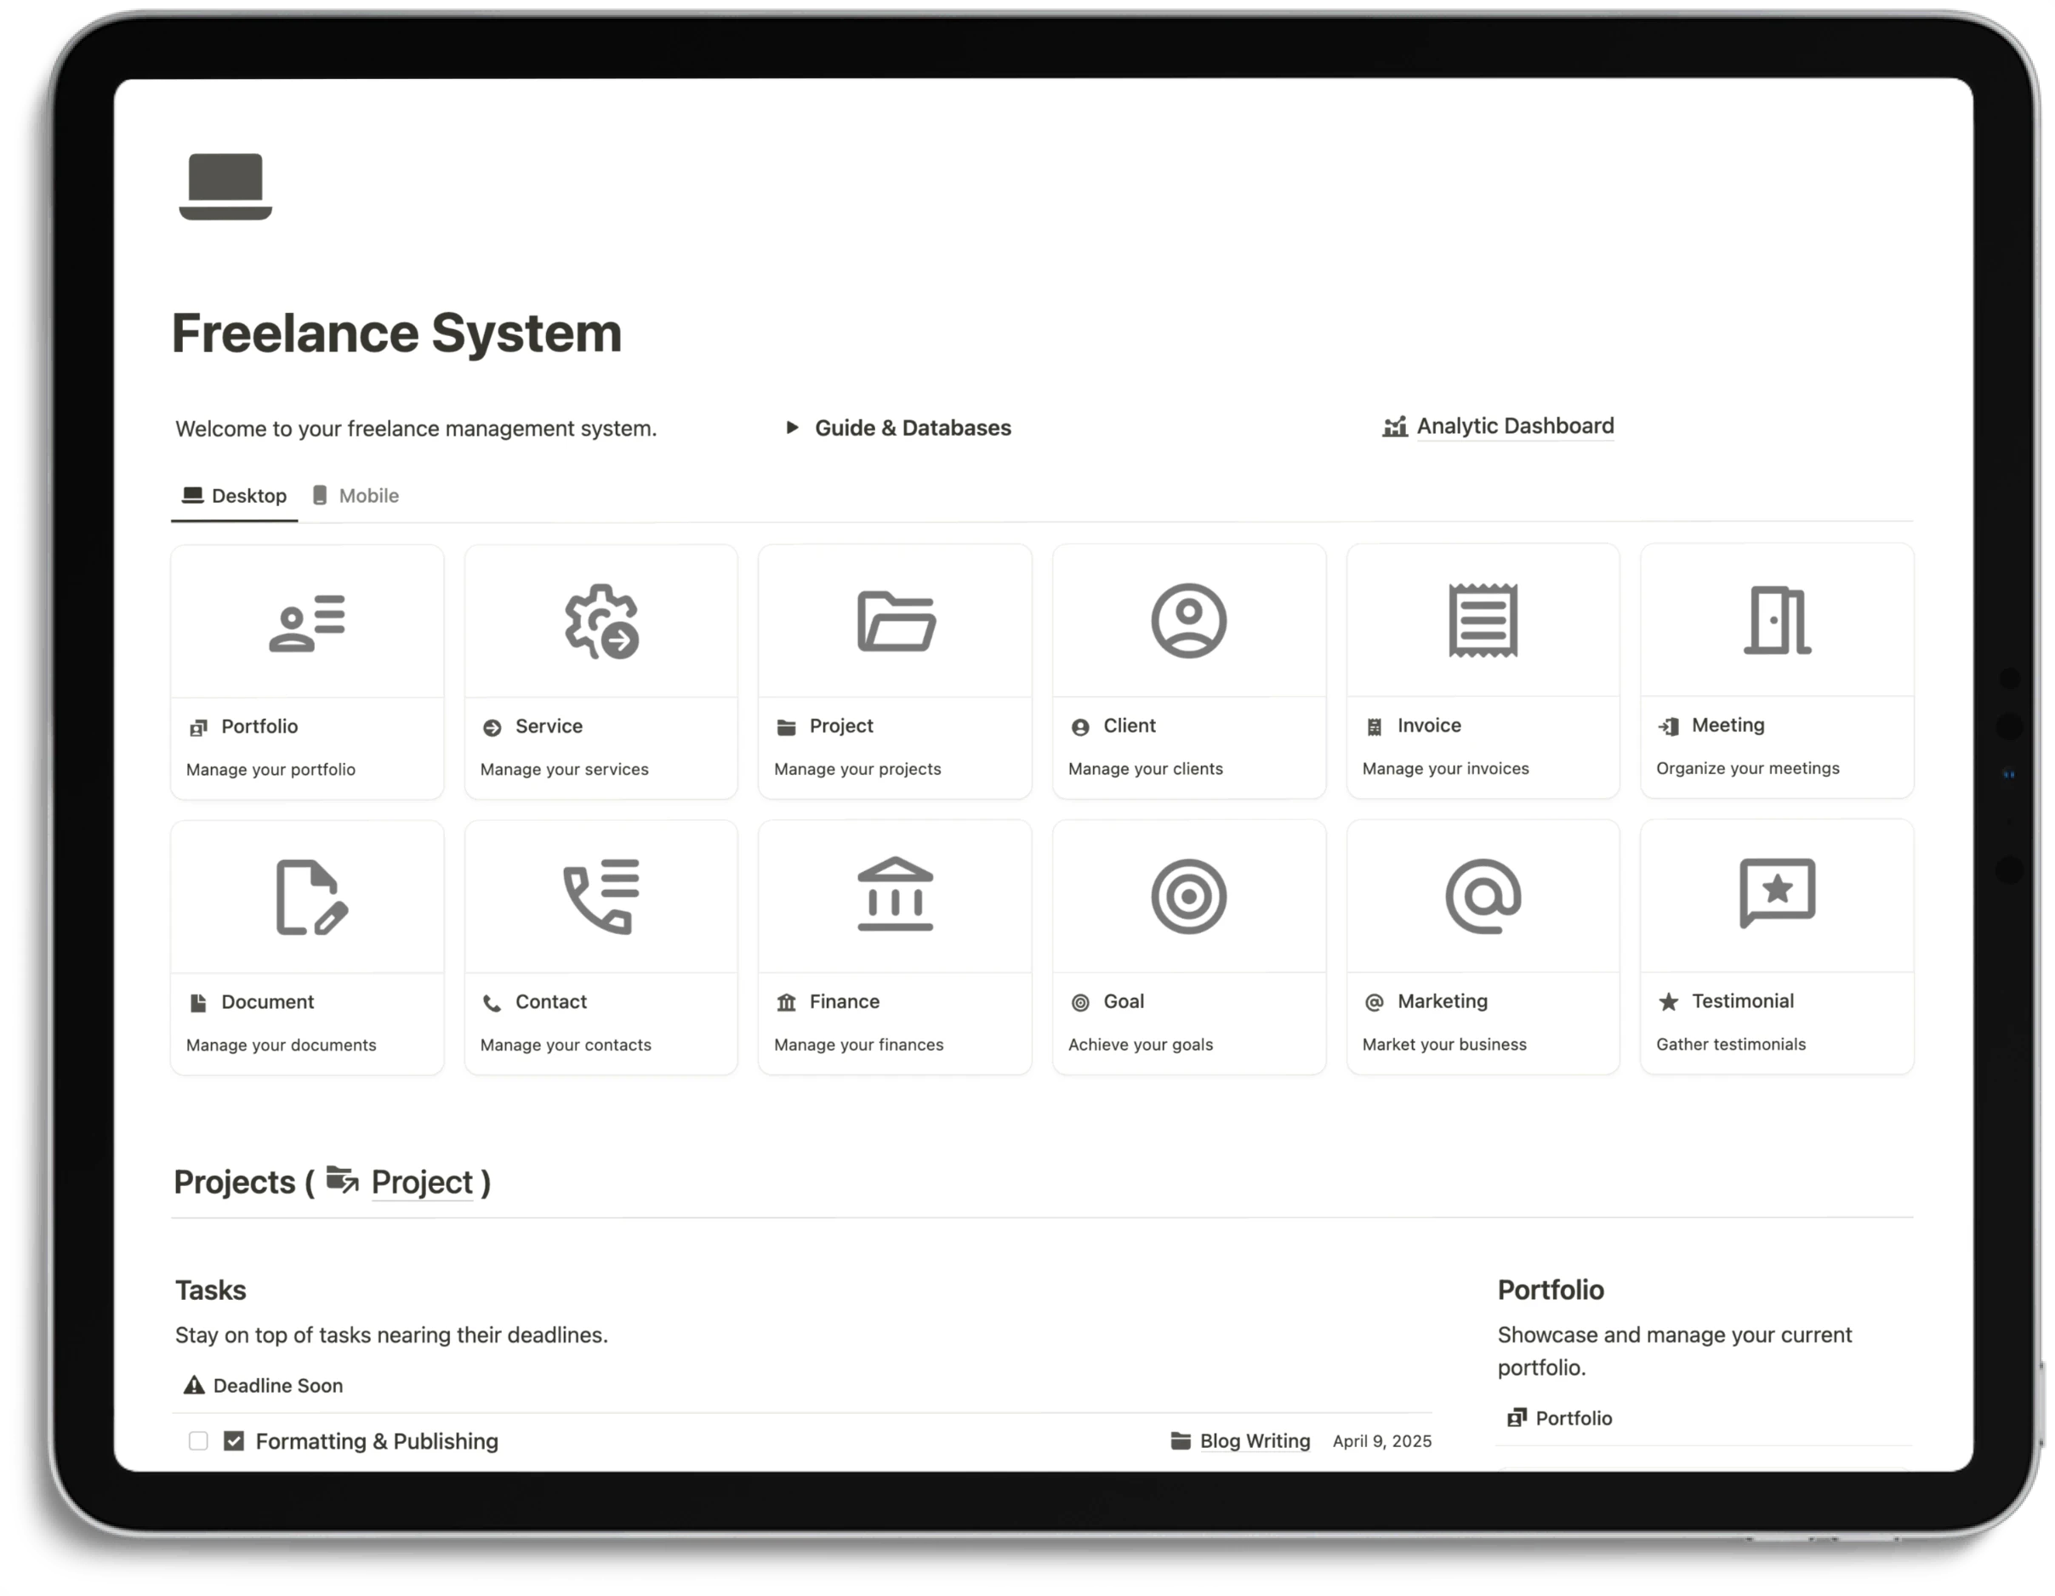Click the Tasks section heading
The image size is (2055, 1596).
pos(211,1289)
